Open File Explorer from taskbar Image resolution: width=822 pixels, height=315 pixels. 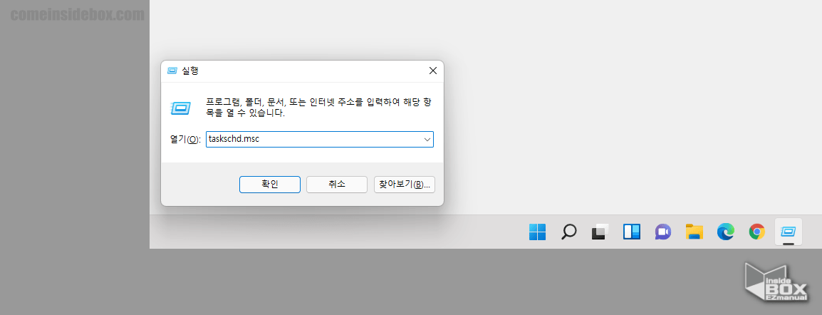[694, 232]
